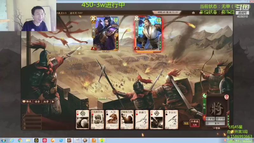This screenshot has width=254, height=143.
Task: Enable 托管 auto-play mode
Action: click(46, 102)
